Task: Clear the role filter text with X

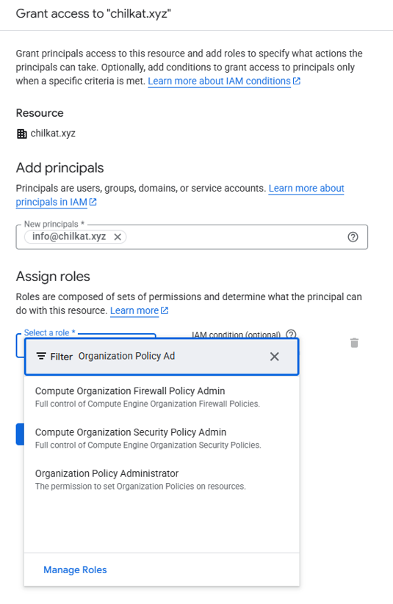Action: click(x=274, y=357)
